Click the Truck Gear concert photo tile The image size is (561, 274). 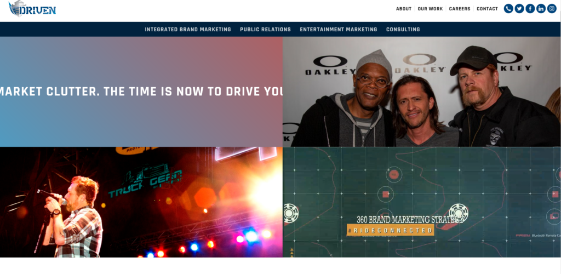point(141,202)
